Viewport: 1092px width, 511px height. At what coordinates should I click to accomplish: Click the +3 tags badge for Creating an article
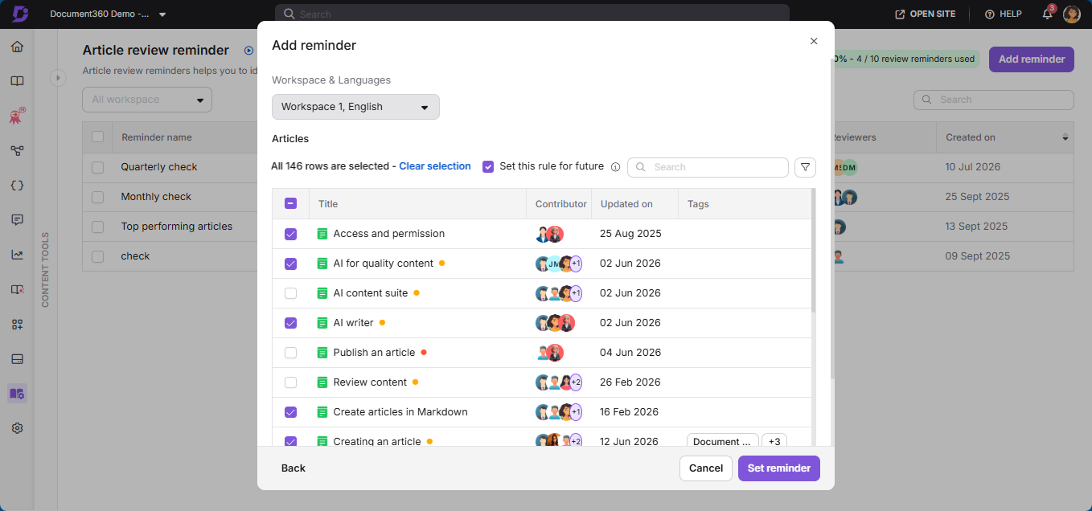[774, 442]
